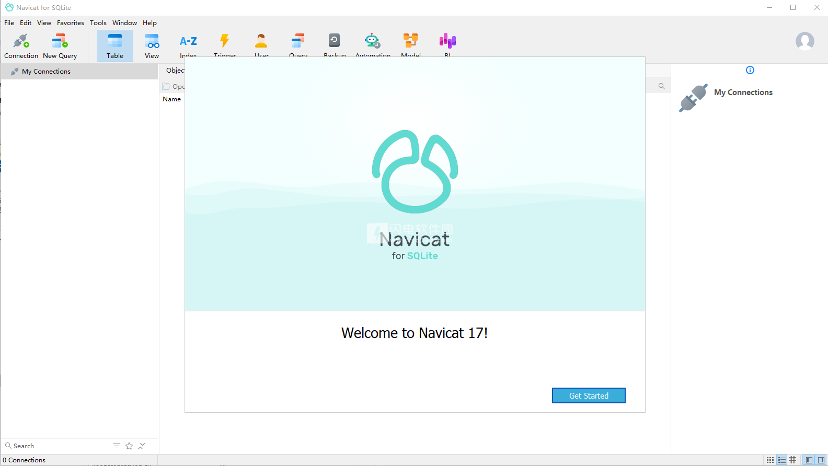Open the filter options in connection search
Screen dimensions: 828x466
[116, 446]
